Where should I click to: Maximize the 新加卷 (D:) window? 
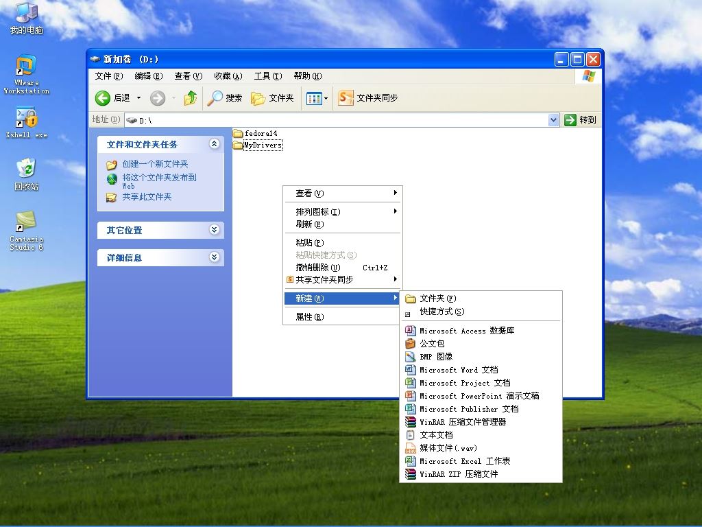tap(577, 59)
